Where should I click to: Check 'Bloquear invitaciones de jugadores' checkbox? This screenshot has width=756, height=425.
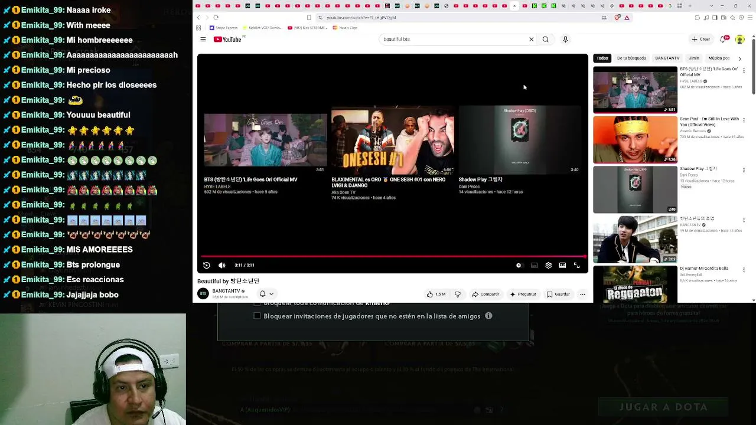click(x=257, y=316)
